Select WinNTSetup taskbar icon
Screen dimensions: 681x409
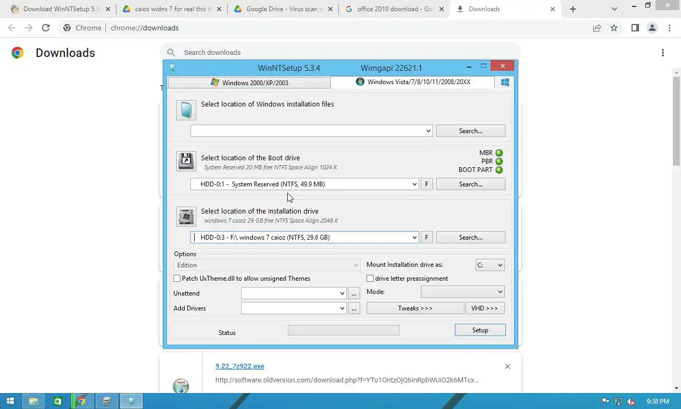pos(131,401)
